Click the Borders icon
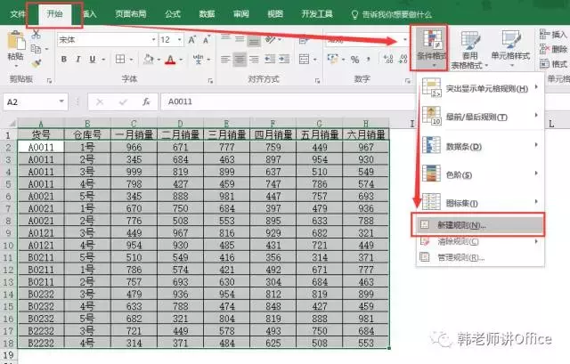570x364 pixels. [x=120, y=59]
